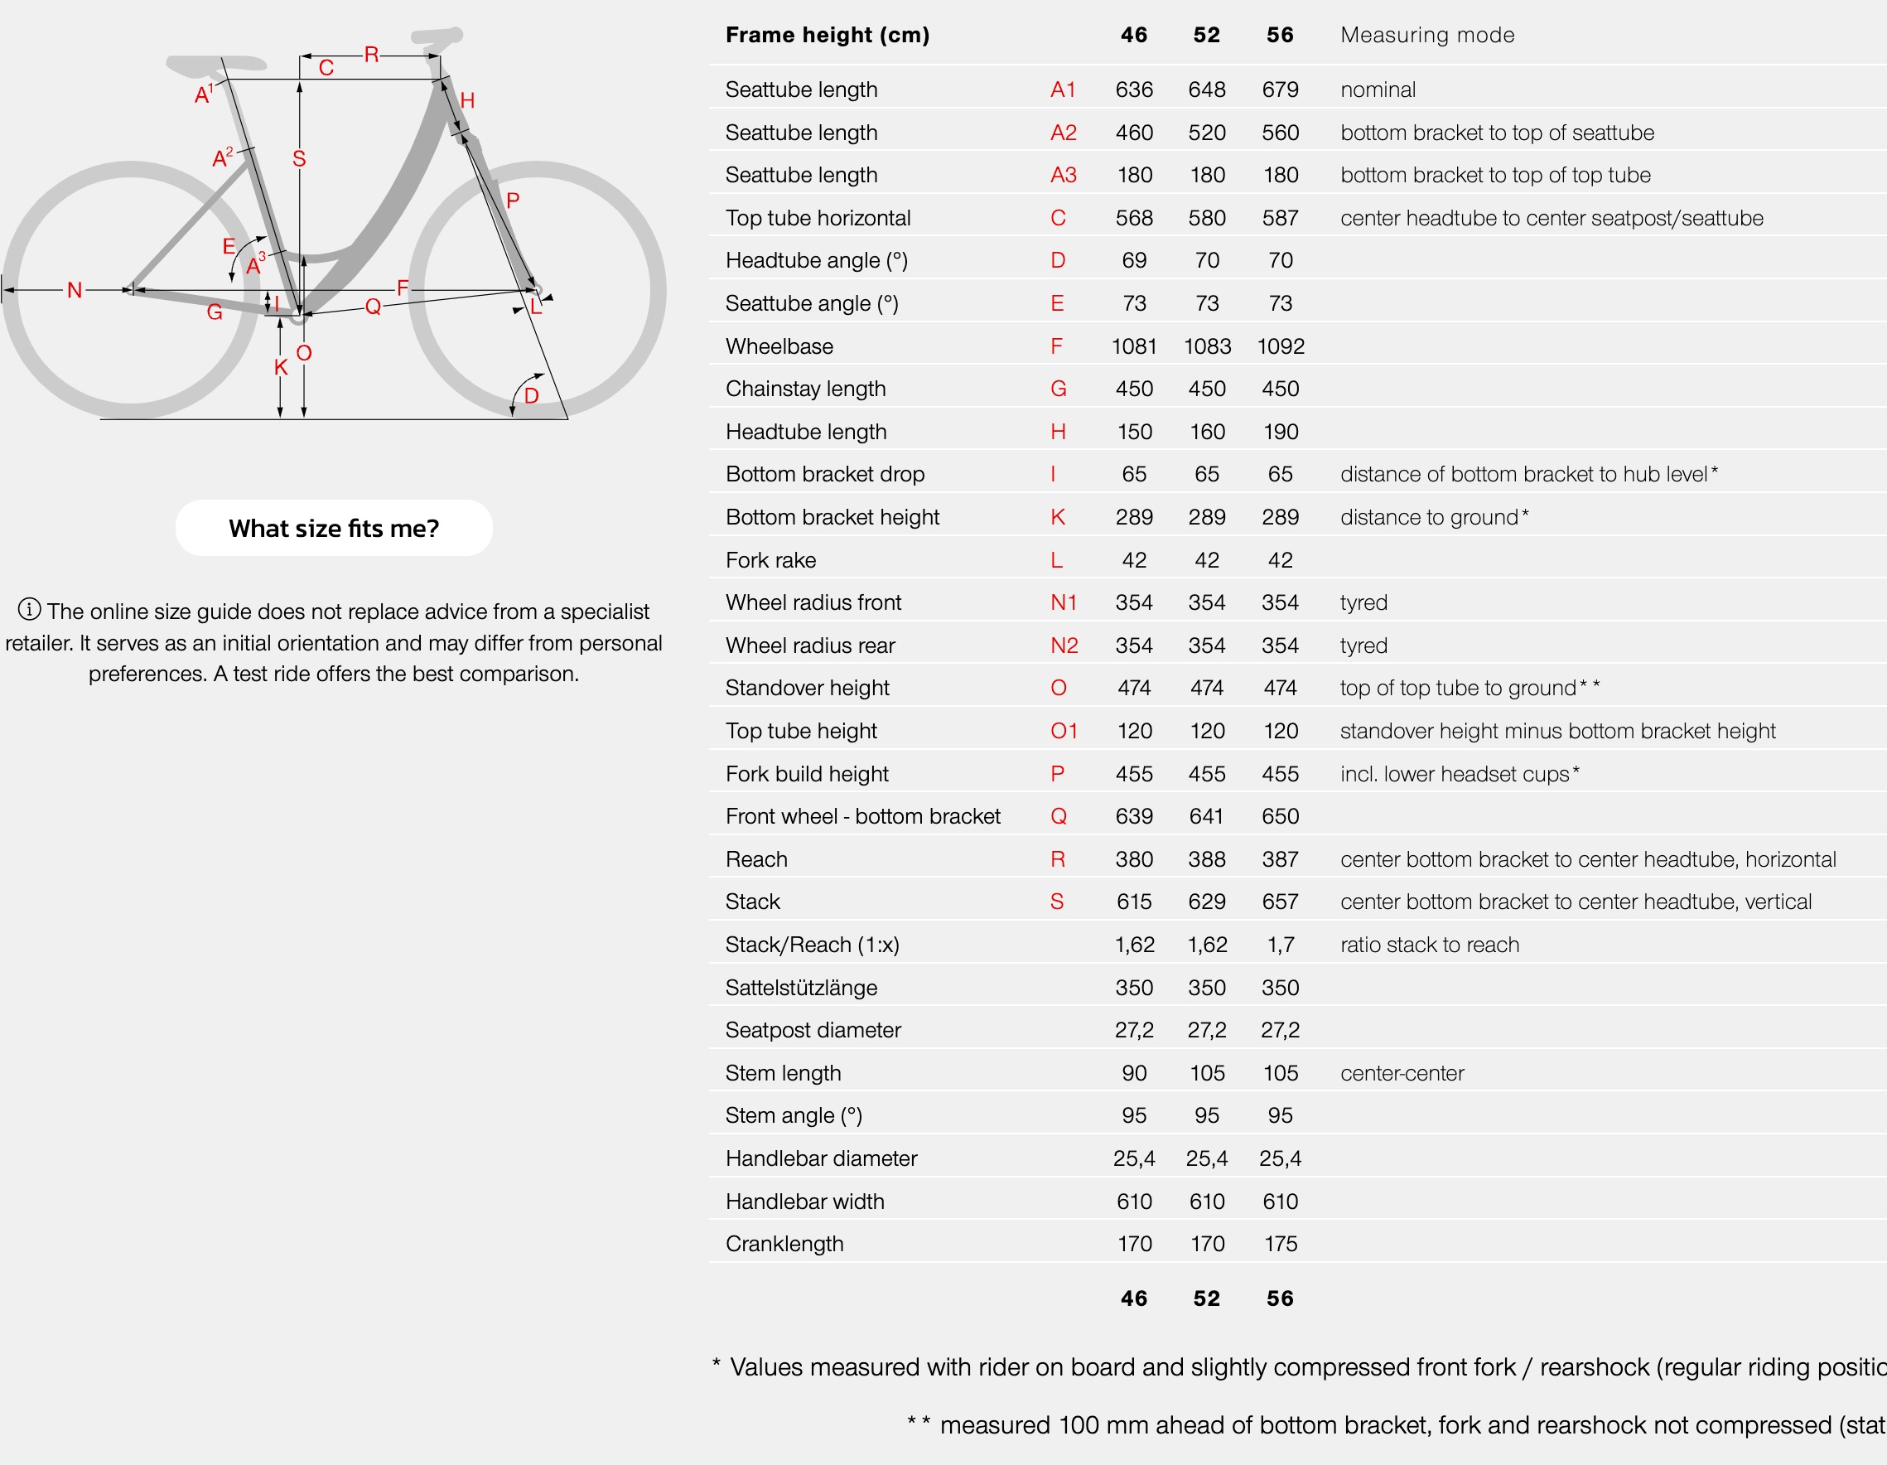Click the 'What size fits me?' button
Viewport: 1887px width, 1465px height.
coord(334,528)
